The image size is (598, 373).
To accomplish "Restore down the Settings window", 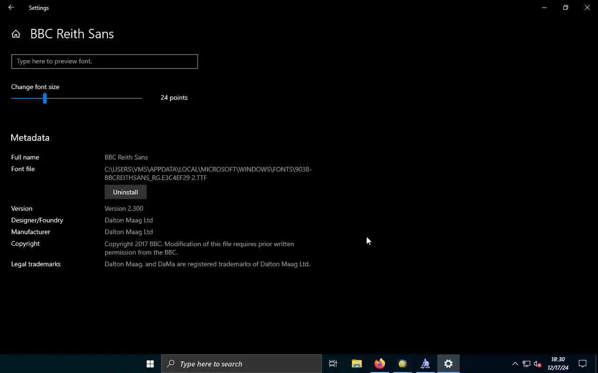I will pos(566,7).
